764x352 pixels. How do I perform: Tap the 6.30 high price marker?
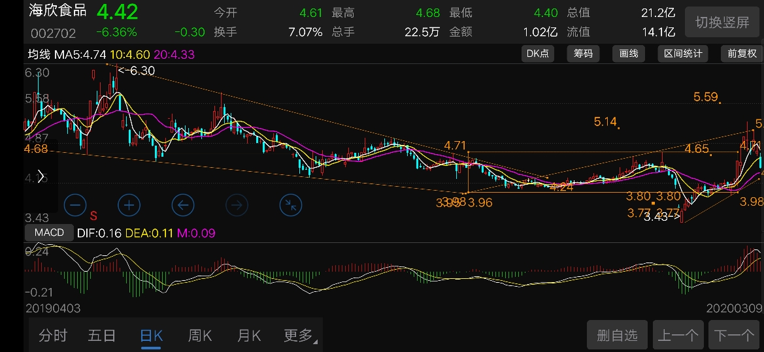click(137, 71)
